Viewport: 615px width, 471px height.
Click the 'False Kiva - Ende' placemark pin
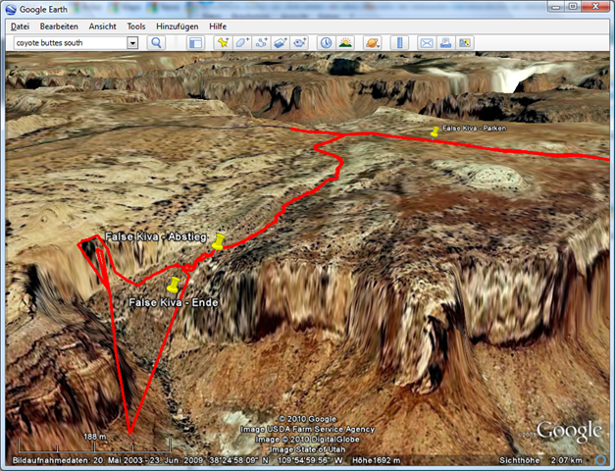click(174, 286)
